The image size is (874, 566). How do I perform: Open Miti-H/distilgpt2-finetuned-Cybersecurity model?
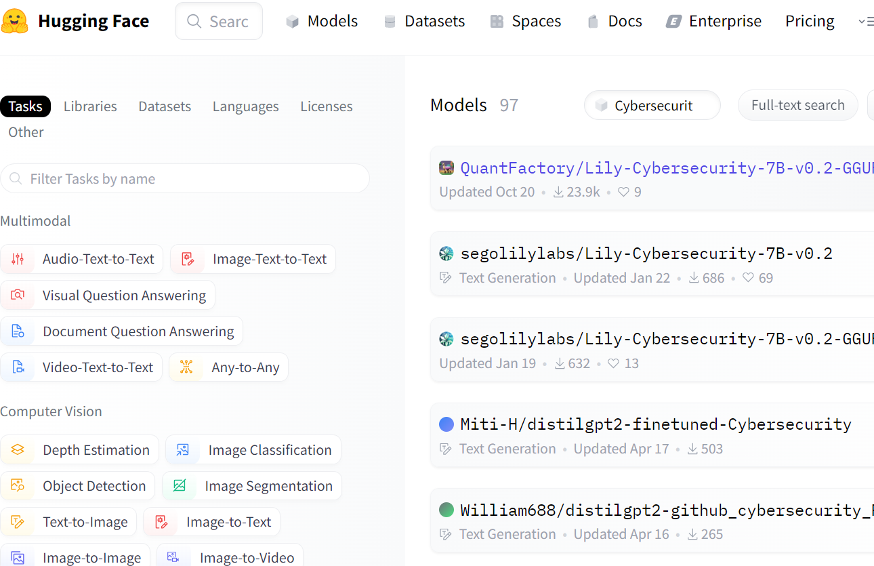point(656,424)
